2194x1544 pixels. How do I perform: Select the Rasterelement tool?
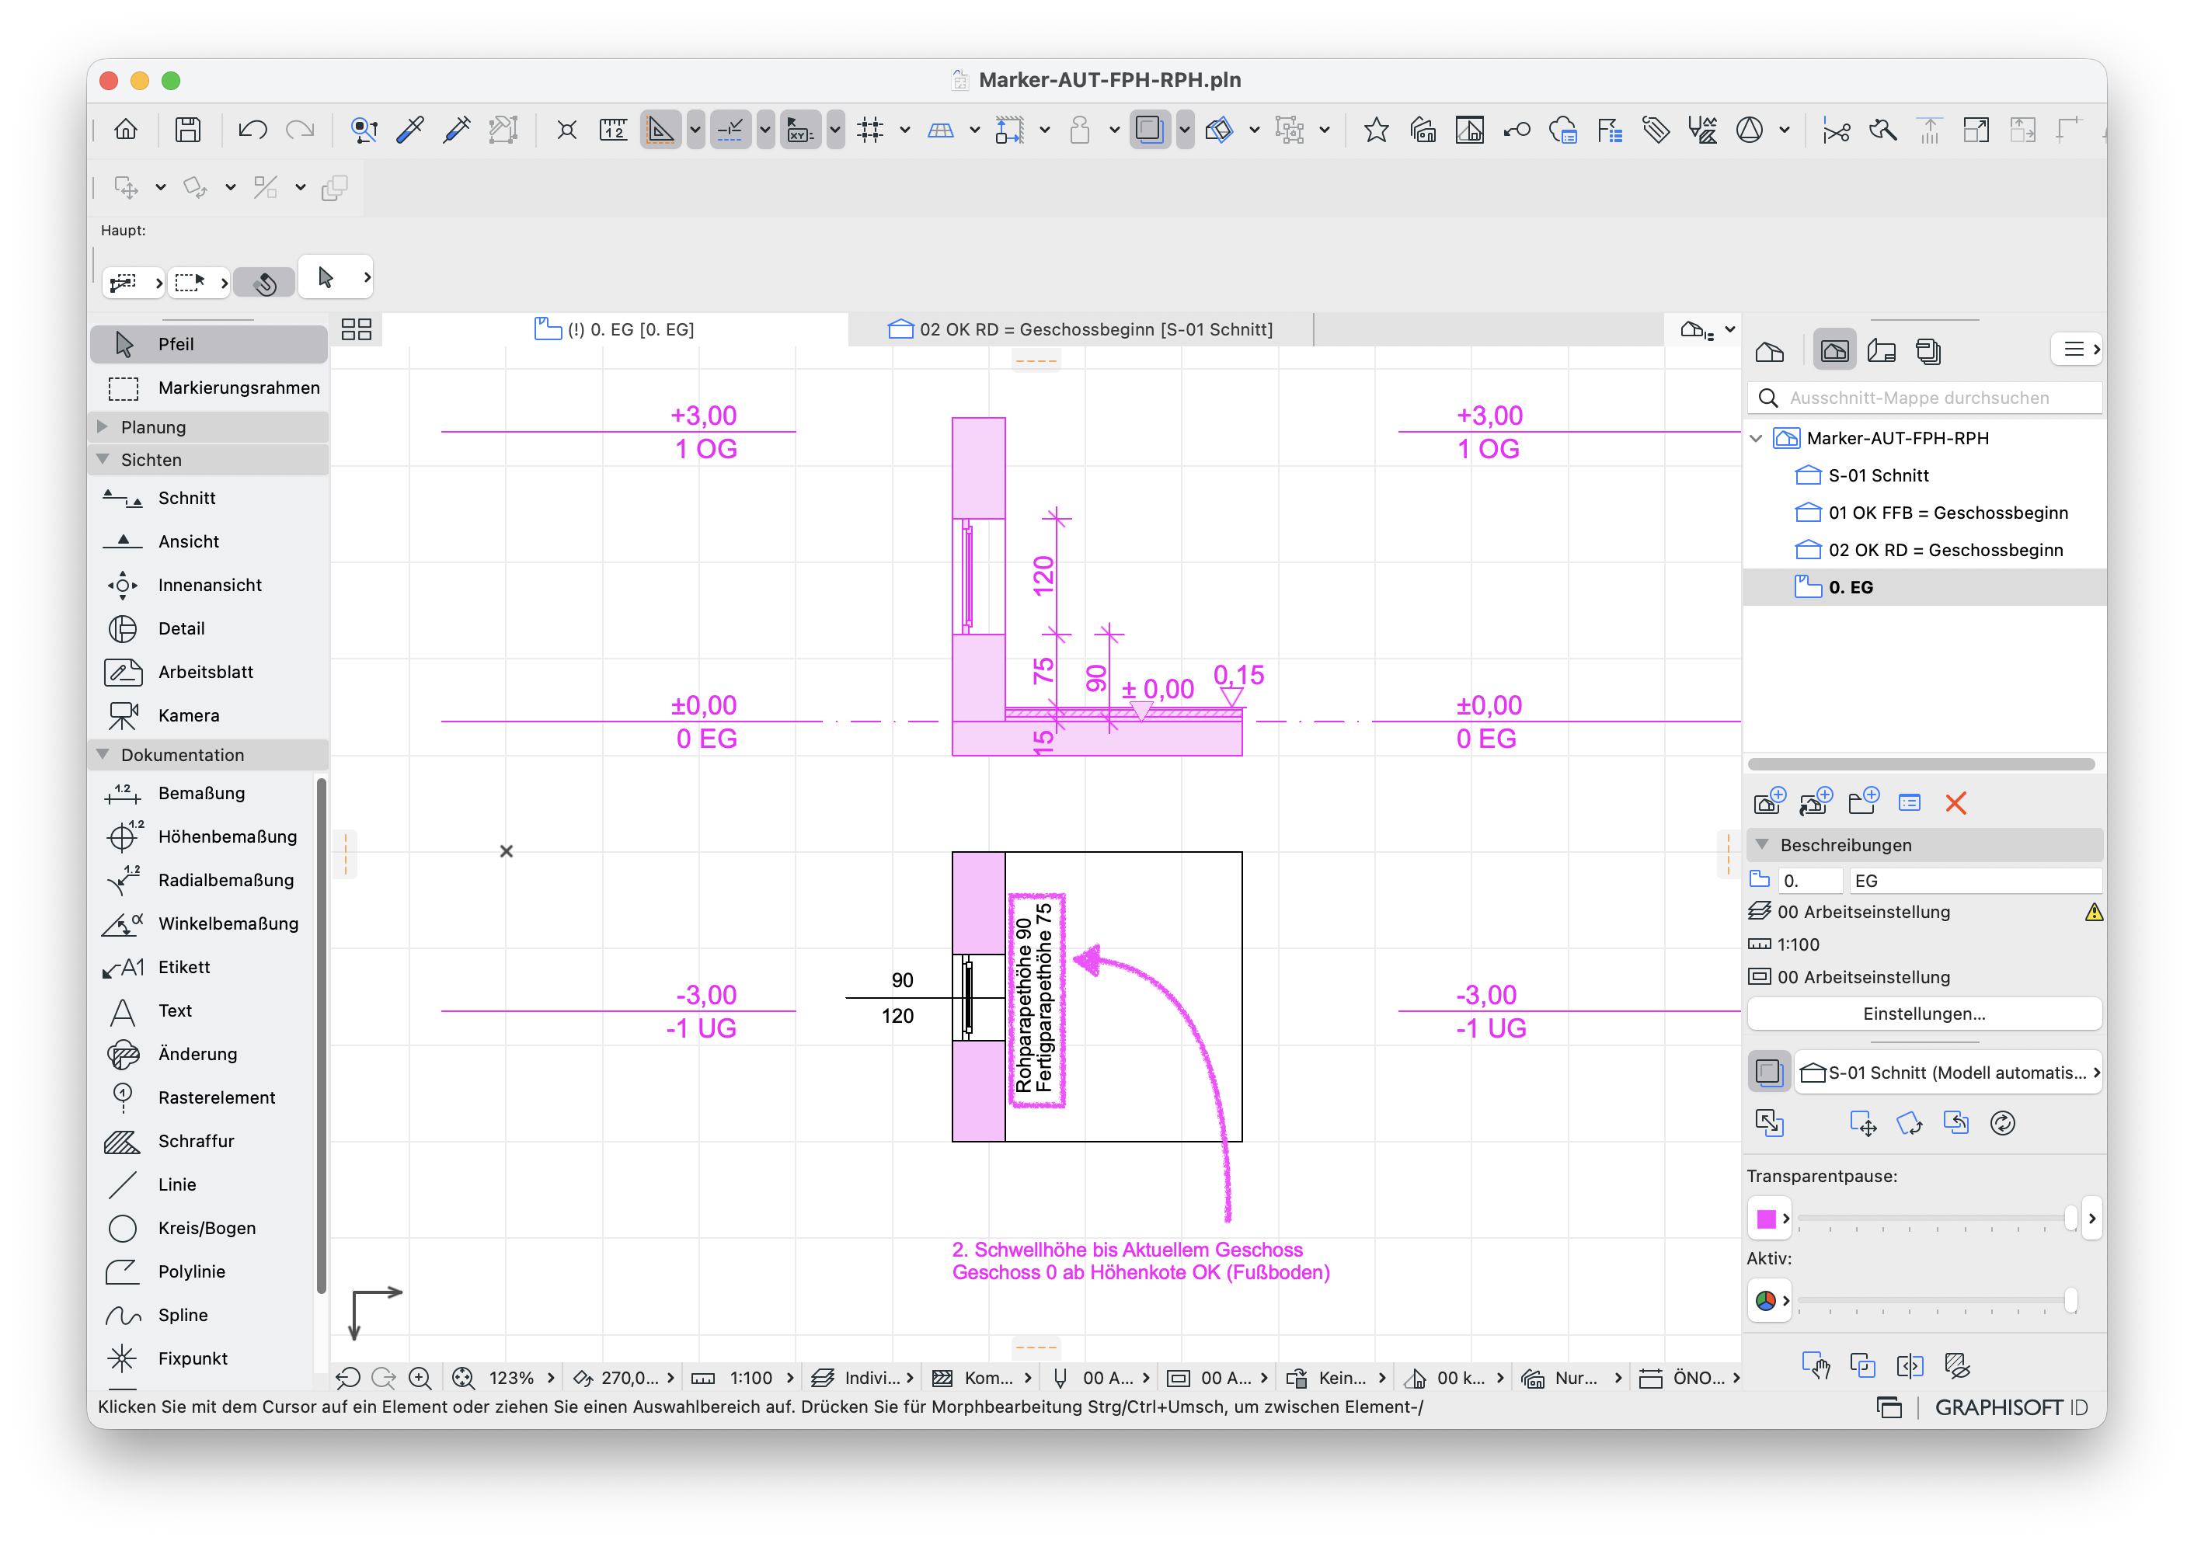203,1097
